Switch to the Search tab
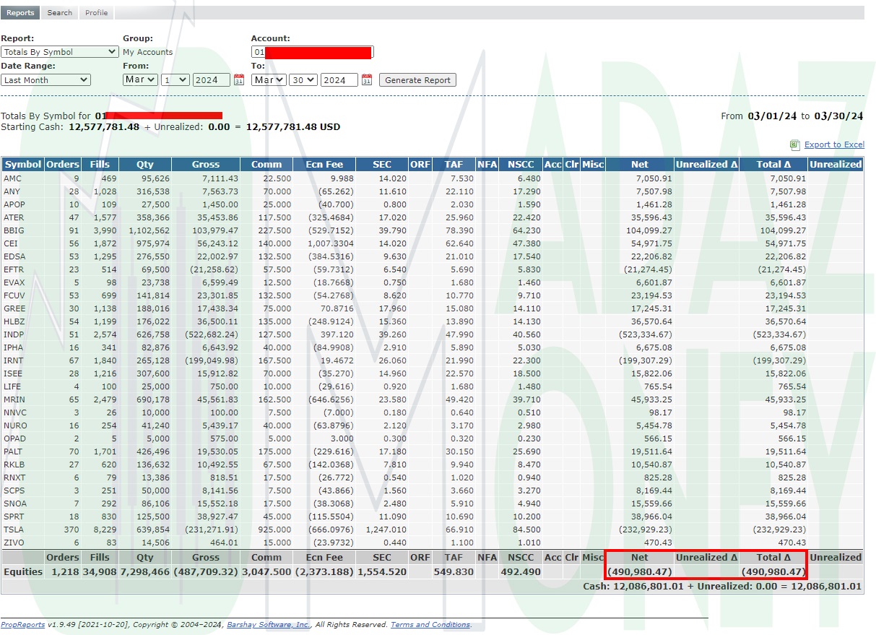The height and width of the screenshot is (635, 876). click(59, 13)
